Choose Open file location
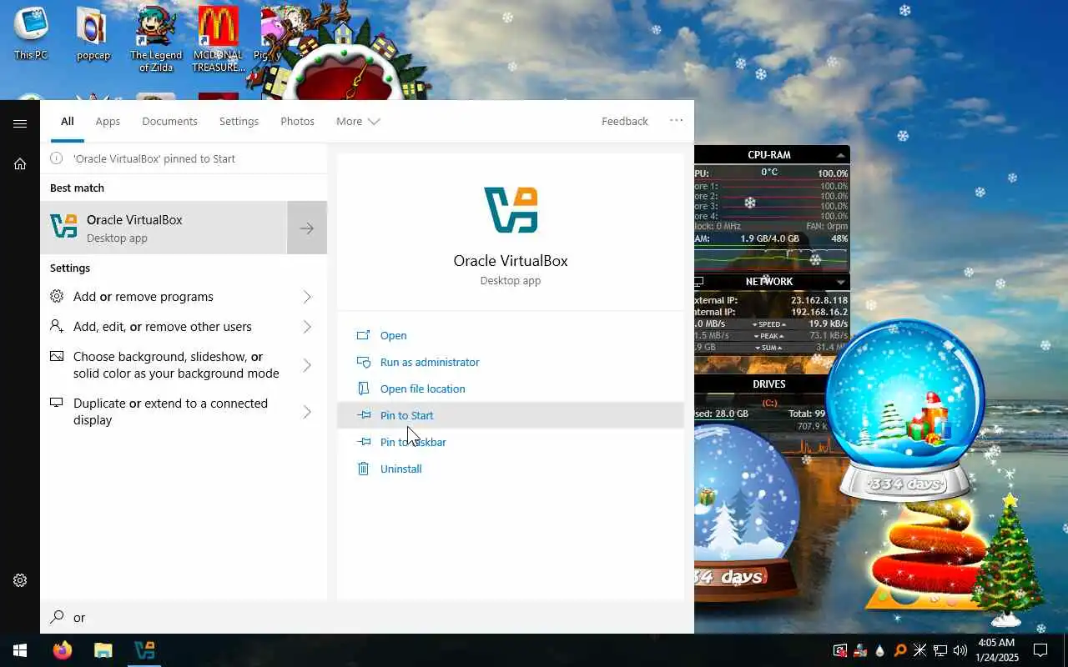This screenshot has width=1068, height=667. tap(511, 389)
